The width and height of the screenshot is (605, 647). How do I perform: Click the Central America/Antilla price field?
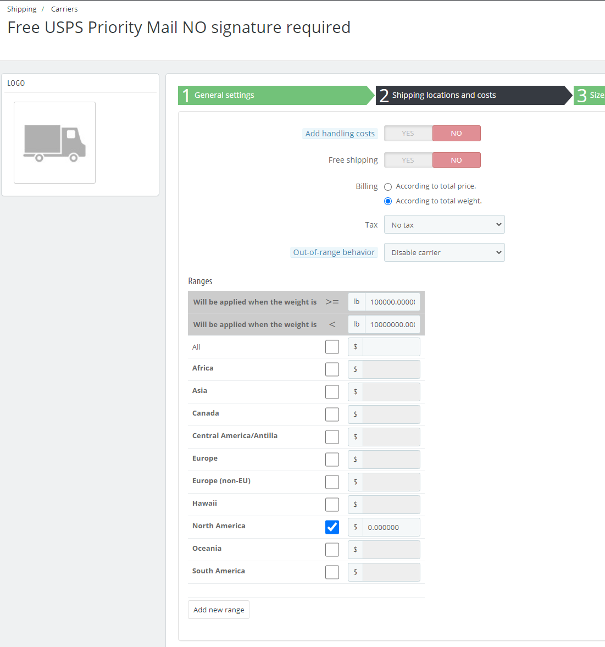tap(391, 437)
